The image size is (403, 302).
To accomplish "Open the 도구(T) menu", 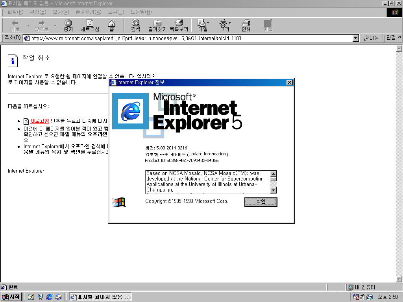I will 116,12.
